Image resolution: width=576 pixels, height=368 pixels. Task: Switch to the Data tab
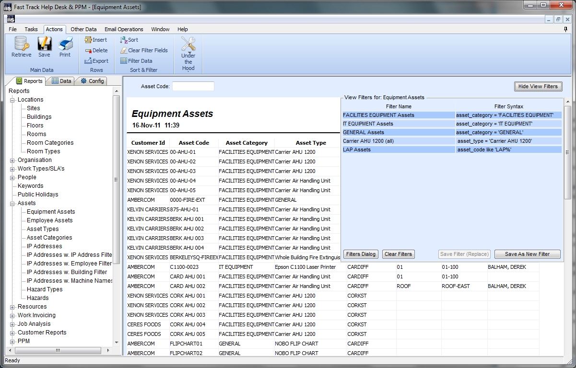pyautogui.click(x=61, y=81)
